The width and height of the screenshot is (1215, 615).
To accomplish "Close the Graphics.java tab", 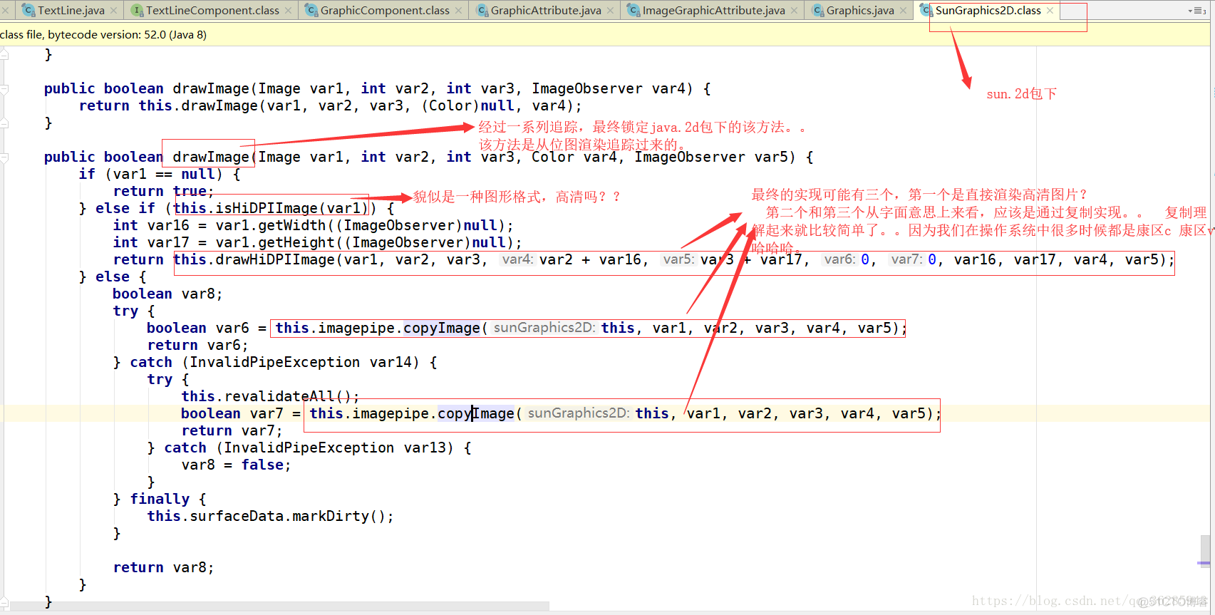I will [903, 11].
